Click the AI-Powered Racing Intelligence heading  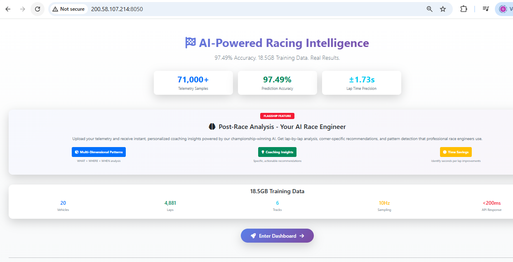(x=284, y=43)
